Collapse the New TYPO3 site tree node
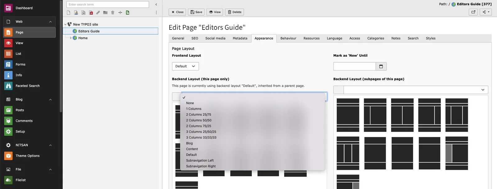The image size is (497, 189). 65,25
